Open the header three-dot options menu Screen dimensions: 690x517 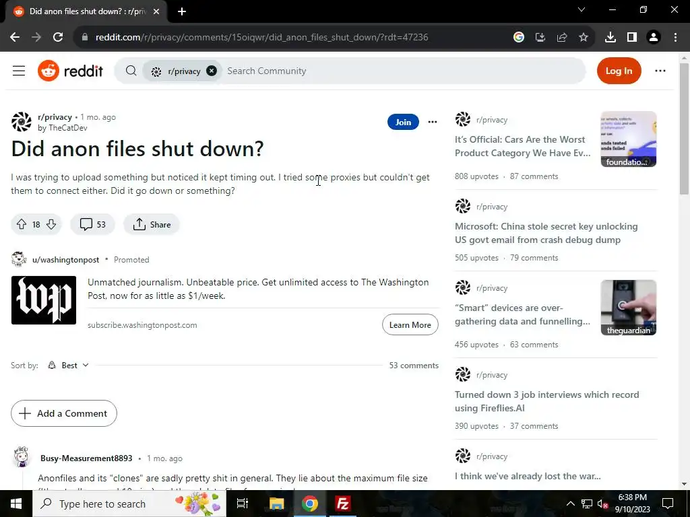click(x=660, y=71)
